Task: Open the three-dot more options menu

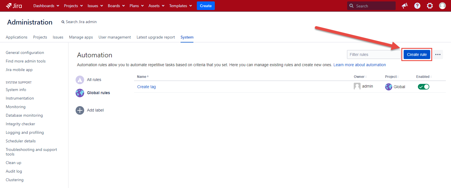Action: (438, 54)
